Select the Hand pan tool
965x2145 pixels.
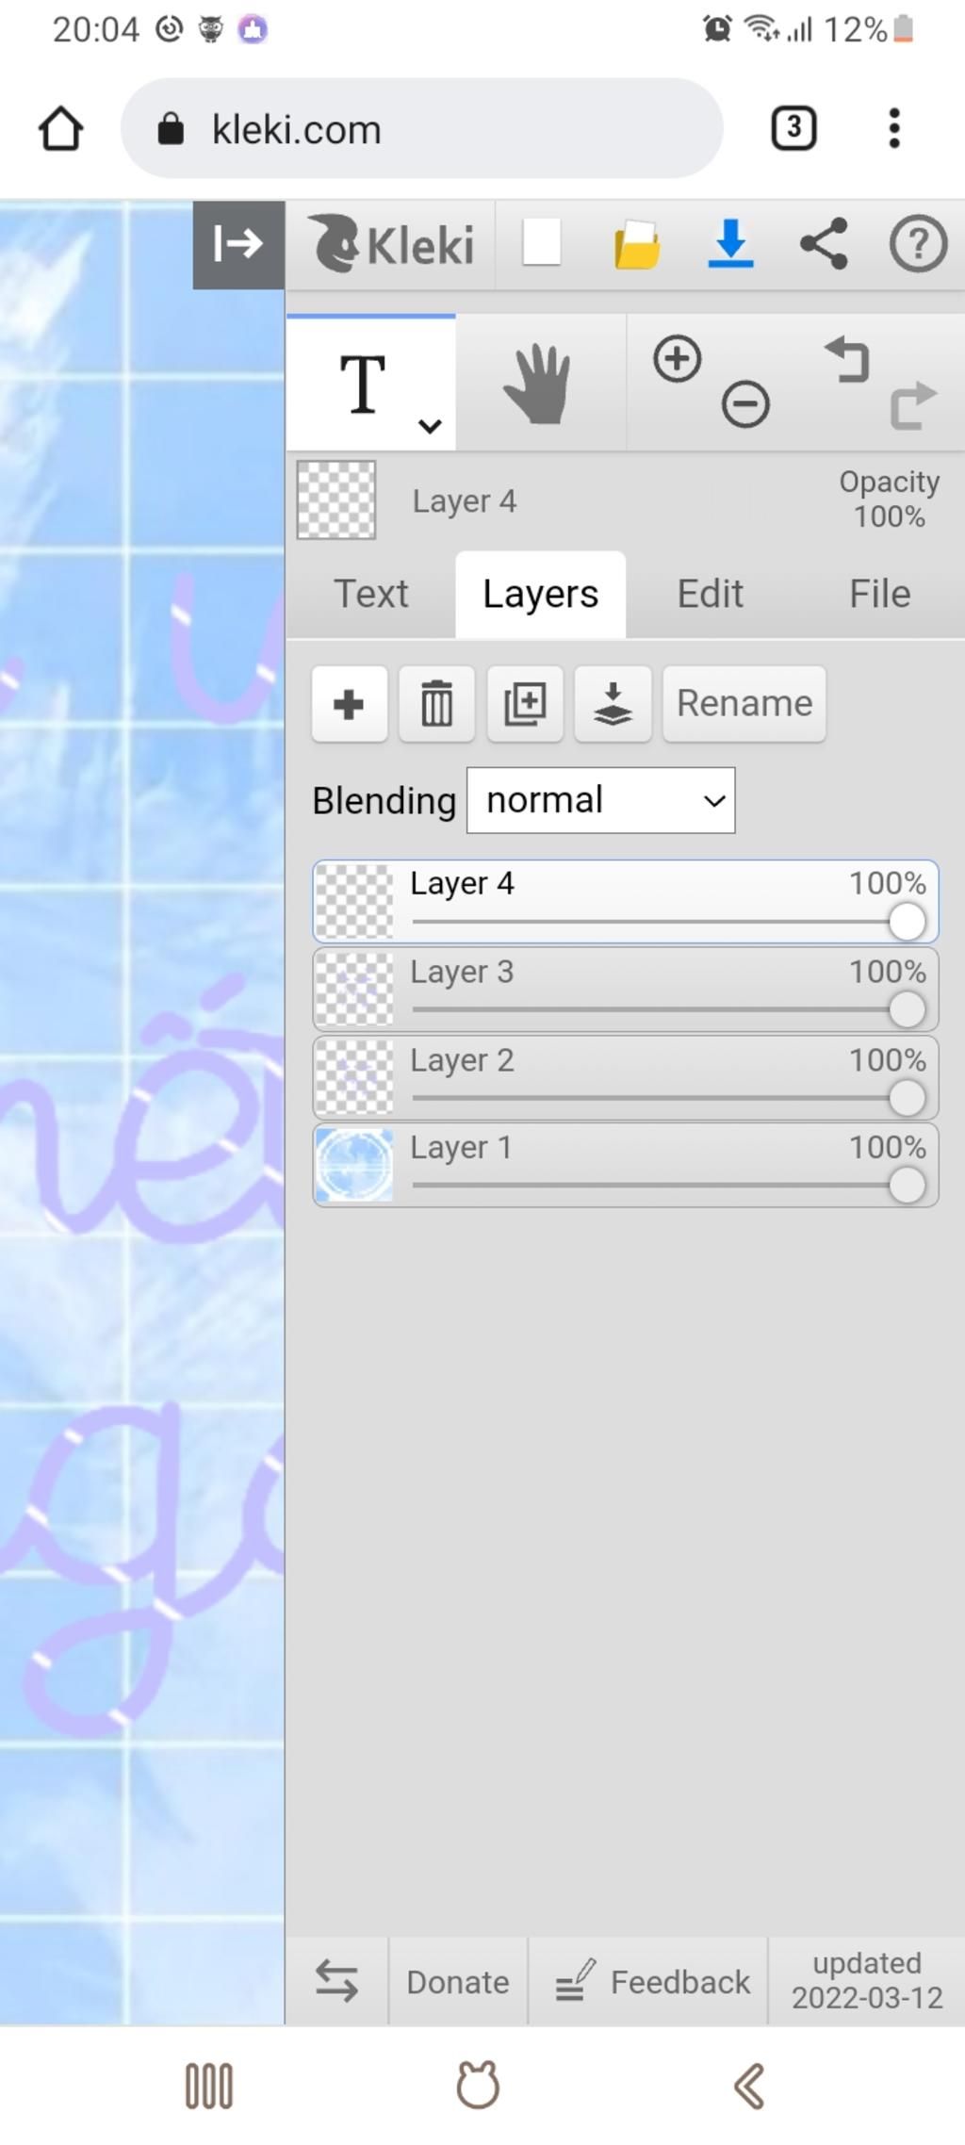(x=538, y=384)
